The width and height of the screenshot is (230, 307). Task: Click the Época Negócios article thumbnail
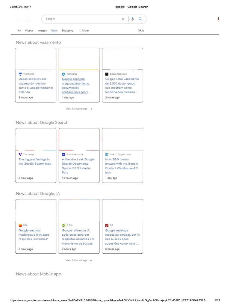[122, 59]
